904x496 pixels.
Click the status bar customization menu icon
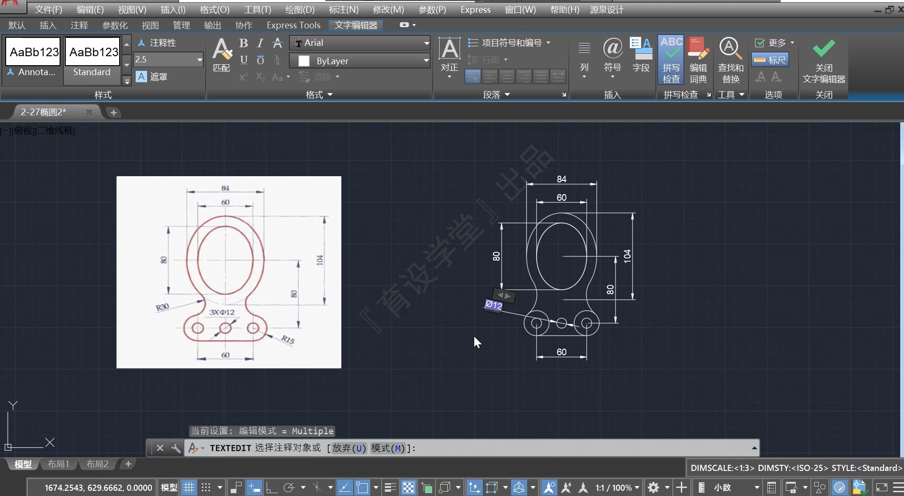click(898, 487)
